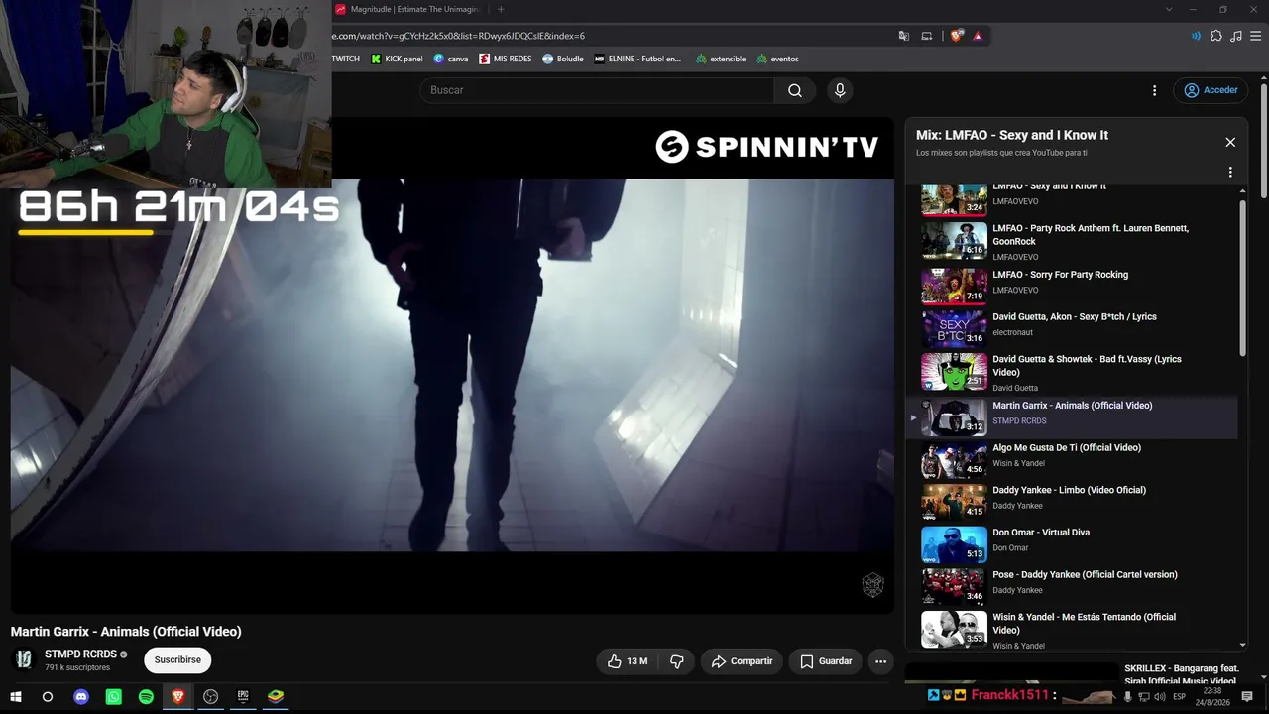
Task: Open YouTube settings three-dot menu beside Acceder
Action: 1154,90
